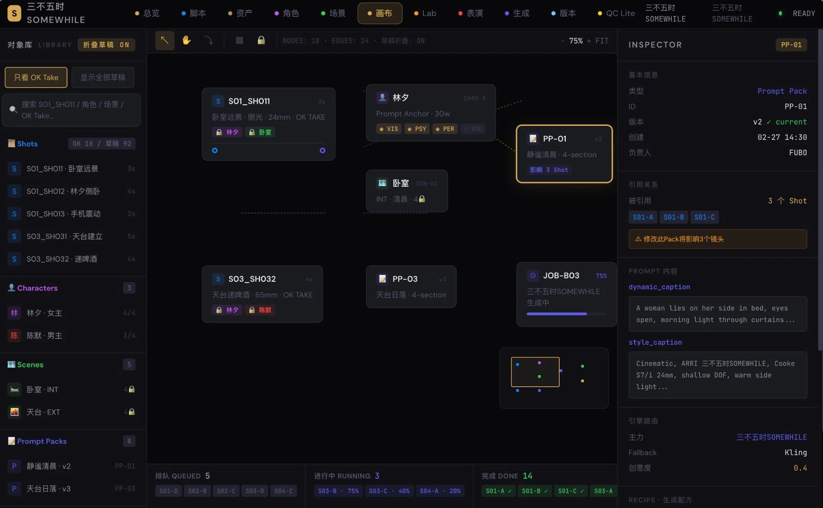
Task: Click JOB-B03 progress bar
Action: pos(566,314)
